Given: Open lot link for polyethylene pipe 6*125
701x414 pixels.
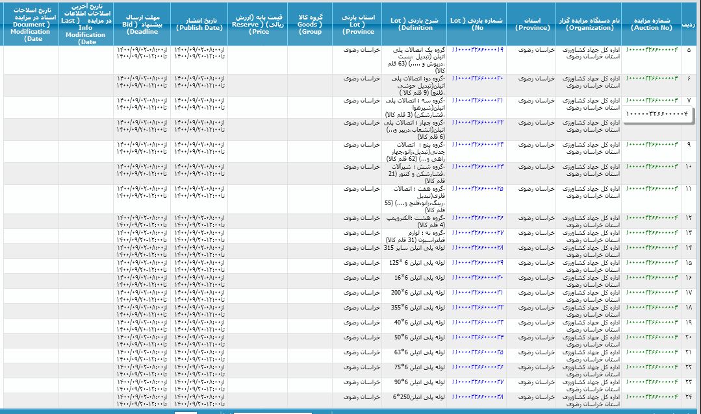Looking at the screenshot, I should click(x=478, y=263).
